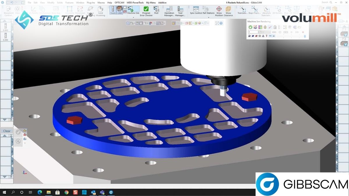Run the Program Error Checker
The height and width of the screenshot is (196, 349).
146,11
